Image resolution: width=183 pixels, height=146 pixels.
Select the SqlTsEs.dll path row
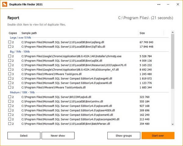pyautogui.click(x=63, y=47)
